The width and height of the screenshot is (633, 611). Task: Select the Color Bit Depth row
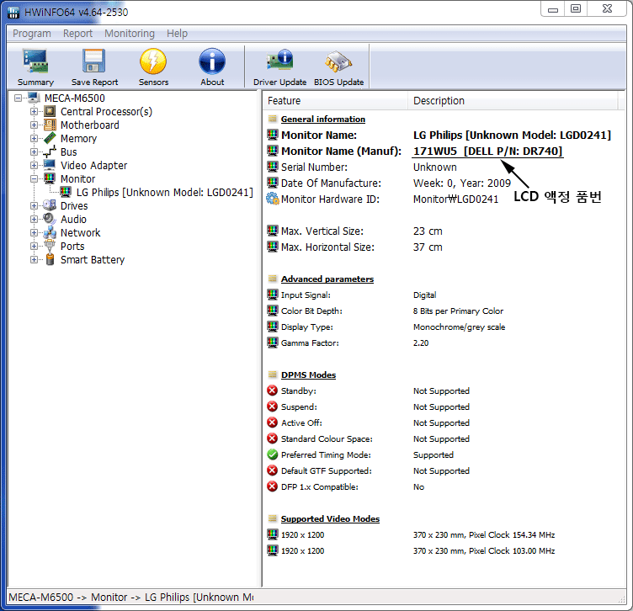click(x=443, y=311)
